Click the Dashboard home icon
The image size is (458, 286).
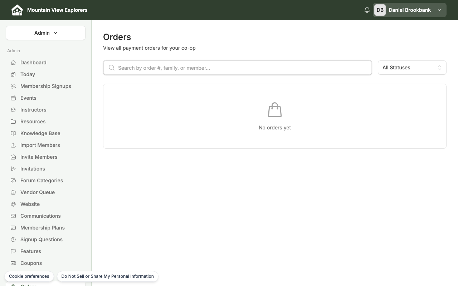coord(13,63)
